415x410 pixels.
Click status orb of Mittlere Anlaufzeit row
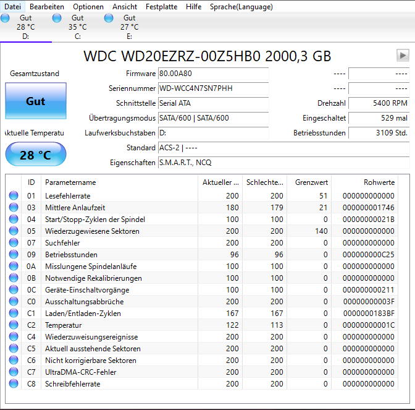pos(14,207)
